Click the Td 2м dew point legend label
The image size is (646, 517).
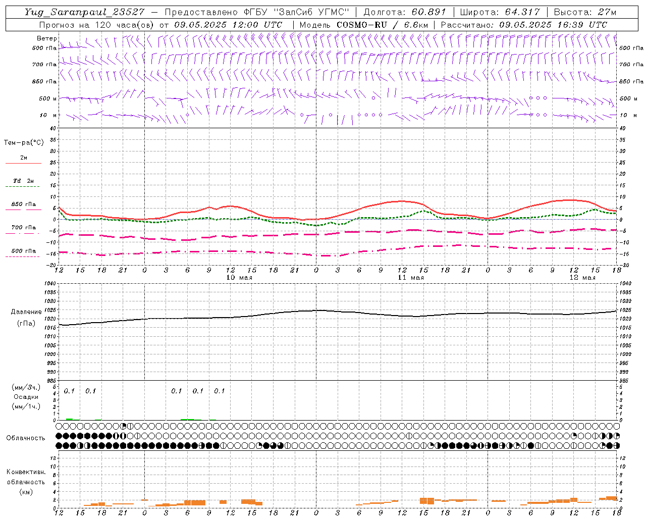tap(24, 181)
